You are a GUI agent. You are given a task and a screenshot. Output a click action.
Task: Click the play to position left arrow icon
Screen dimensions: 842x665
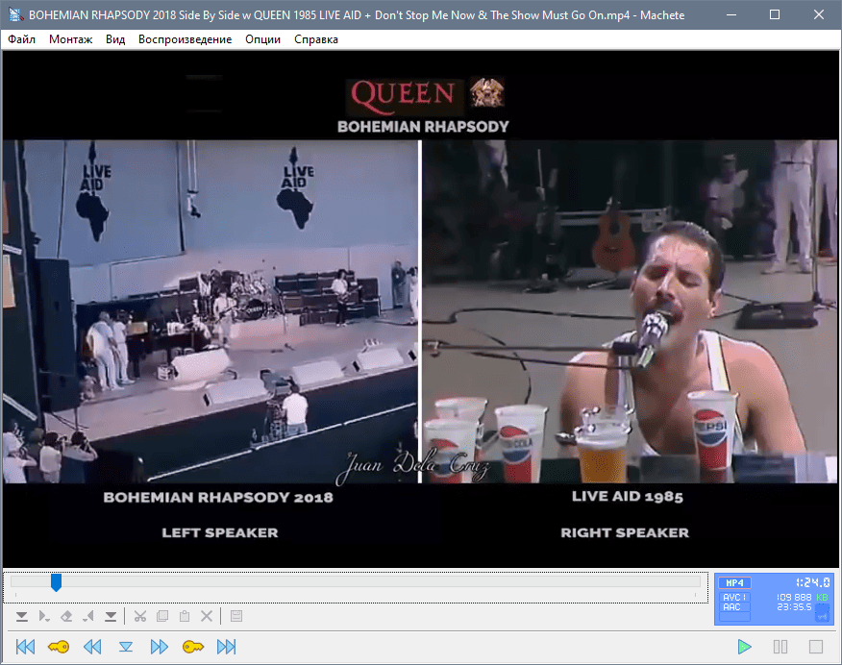88,616
